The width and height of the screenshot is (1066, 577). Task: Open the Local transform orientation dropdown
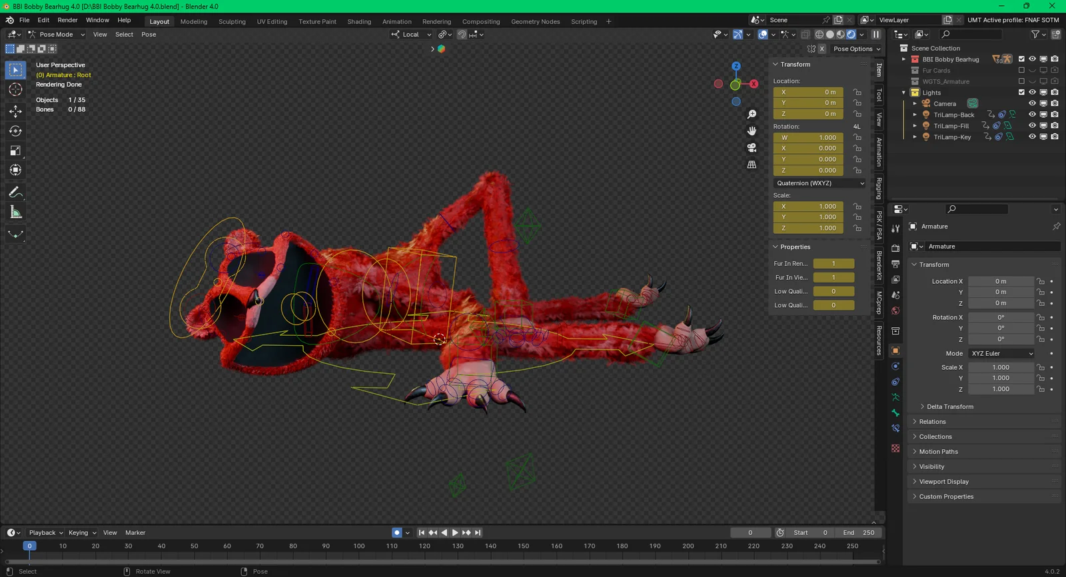click(412, 35)
